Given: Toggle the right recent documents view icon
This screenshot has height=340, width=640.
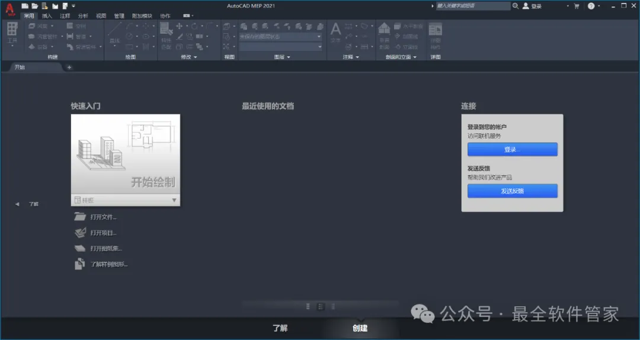Looking at the screenshot, I should [x=333, y=306].
